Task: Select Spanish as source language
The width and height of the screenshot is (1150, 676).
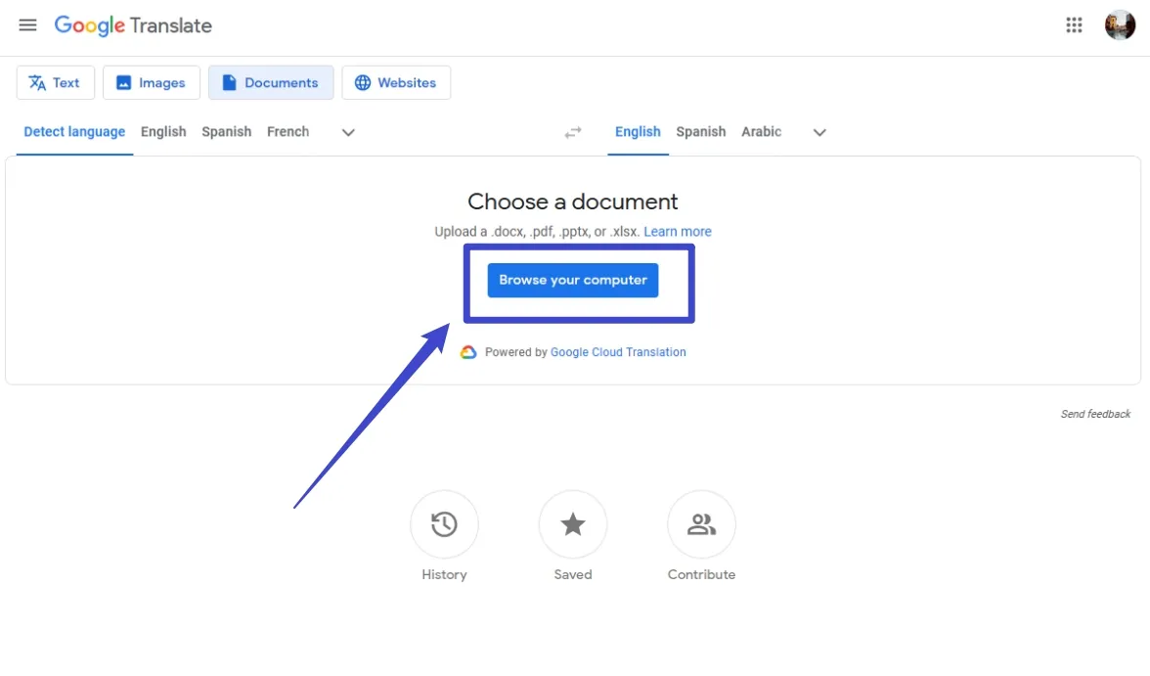Action: tap(226, 131)
